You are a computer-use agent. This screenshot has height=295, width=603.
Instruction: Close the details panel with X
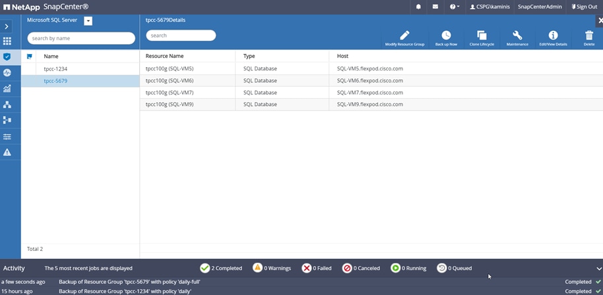point(600,20)
